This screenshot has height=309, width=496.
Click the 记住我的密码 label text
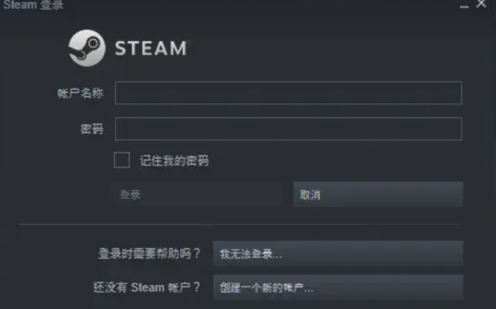[x=174, y=161]
